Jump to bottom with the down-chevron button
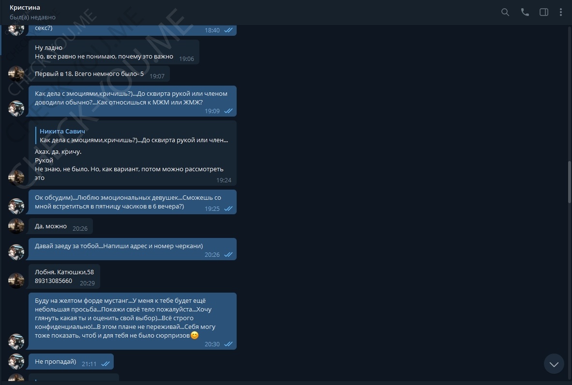 click(x=554, y=364)
